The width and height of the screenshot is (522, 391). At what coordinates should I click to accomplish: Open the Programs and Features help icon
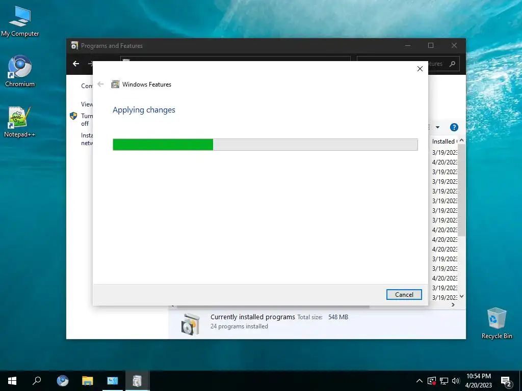coord(454,127)
